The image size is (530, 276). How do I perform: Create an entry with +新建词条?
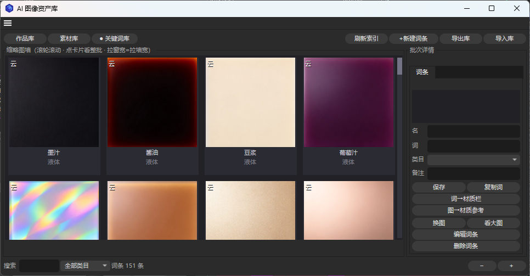[x=413, y=38]
